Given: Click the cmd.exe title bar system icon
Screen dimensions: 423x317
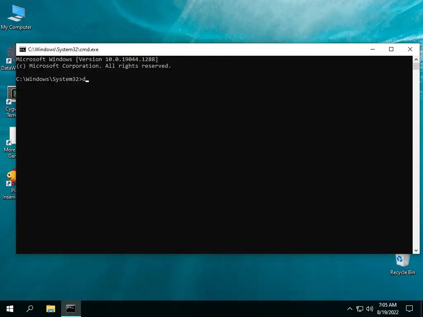Looking at the screenshot, I should (x=23, y=50).
